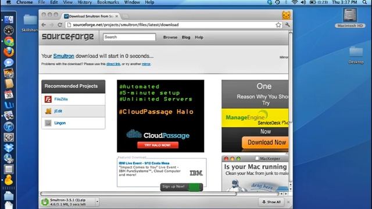
Task: Open iChat from the dock
Action: 9,63
